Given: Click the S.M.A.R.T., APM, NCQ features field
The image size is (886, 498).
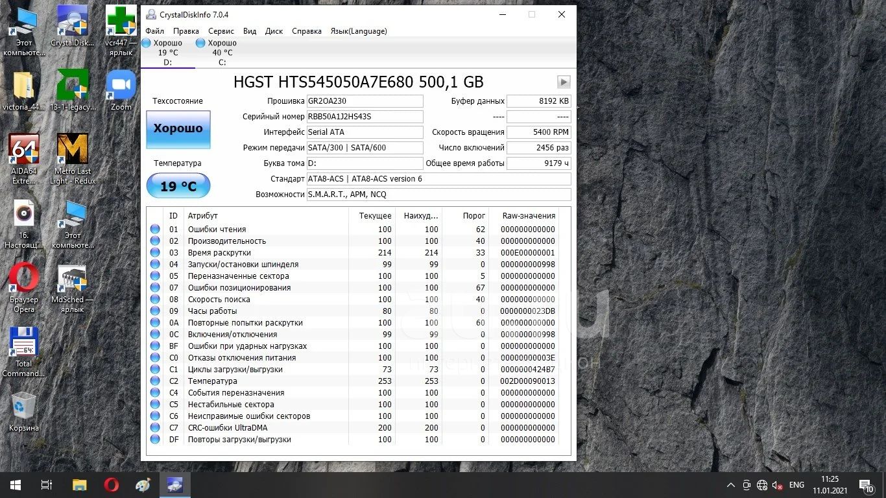Looking at the screenshot, I should pos(439,195).
